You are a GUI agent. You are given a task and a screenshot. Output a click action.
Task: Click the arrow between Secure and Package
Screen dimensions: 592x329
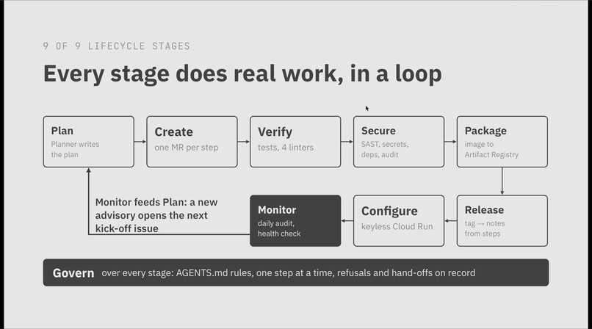(x=450, y=142)
